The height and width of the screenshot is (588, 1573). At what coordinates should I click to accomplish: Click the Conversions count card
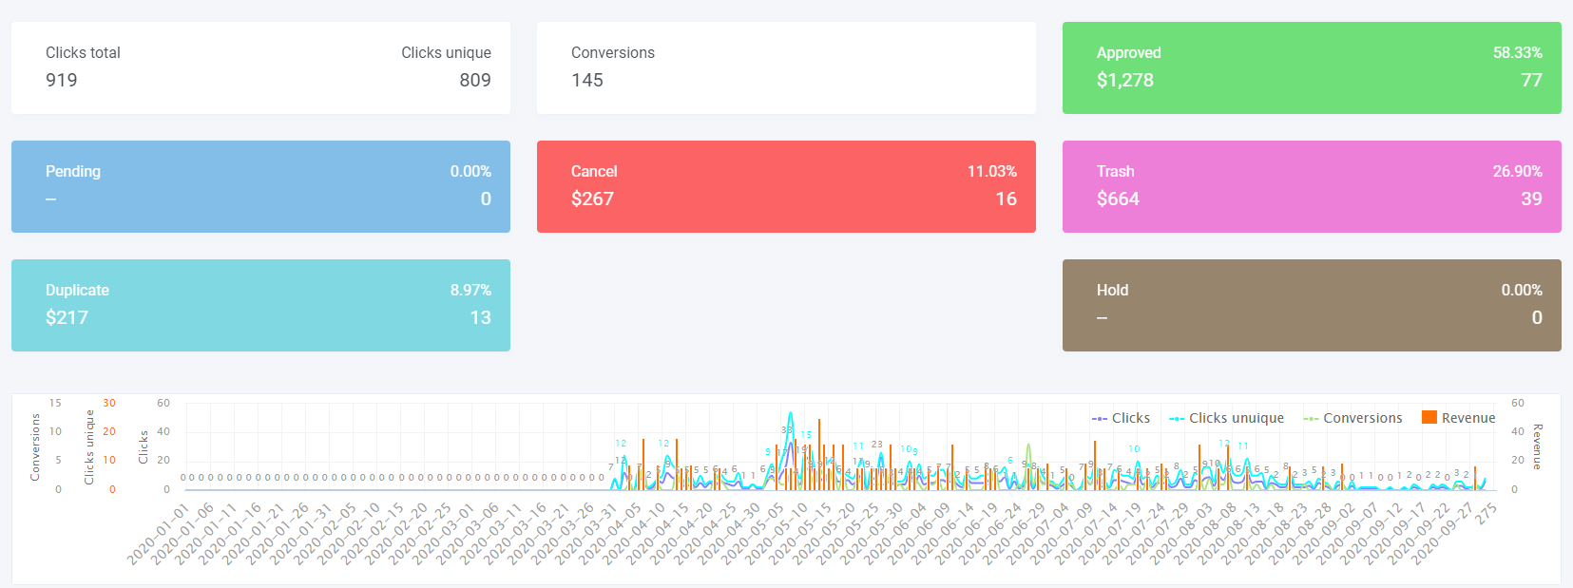[x=786, y=68]
